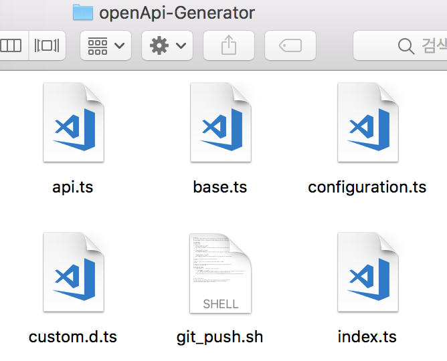Click the openApi-Generator folder icon in title
This screenshot has width=447, height=361.
(x=83, y=12)
